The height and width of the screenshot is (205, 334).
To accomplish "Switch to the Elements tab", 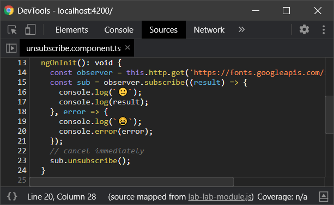I will tap(71, 30).
